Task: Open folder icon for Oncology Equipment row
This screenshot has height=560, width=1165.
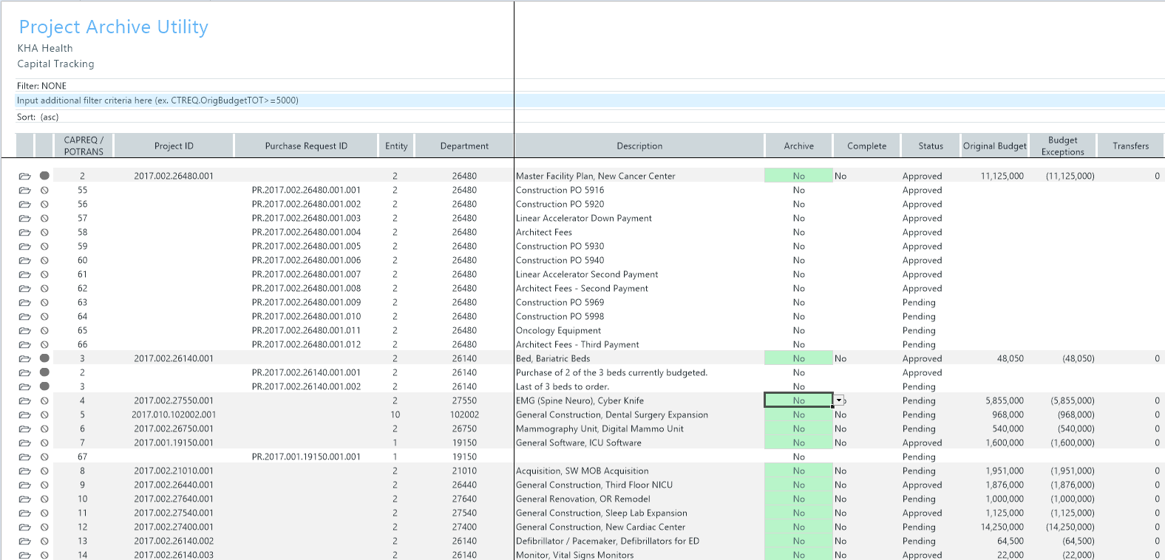Action: 24,330
